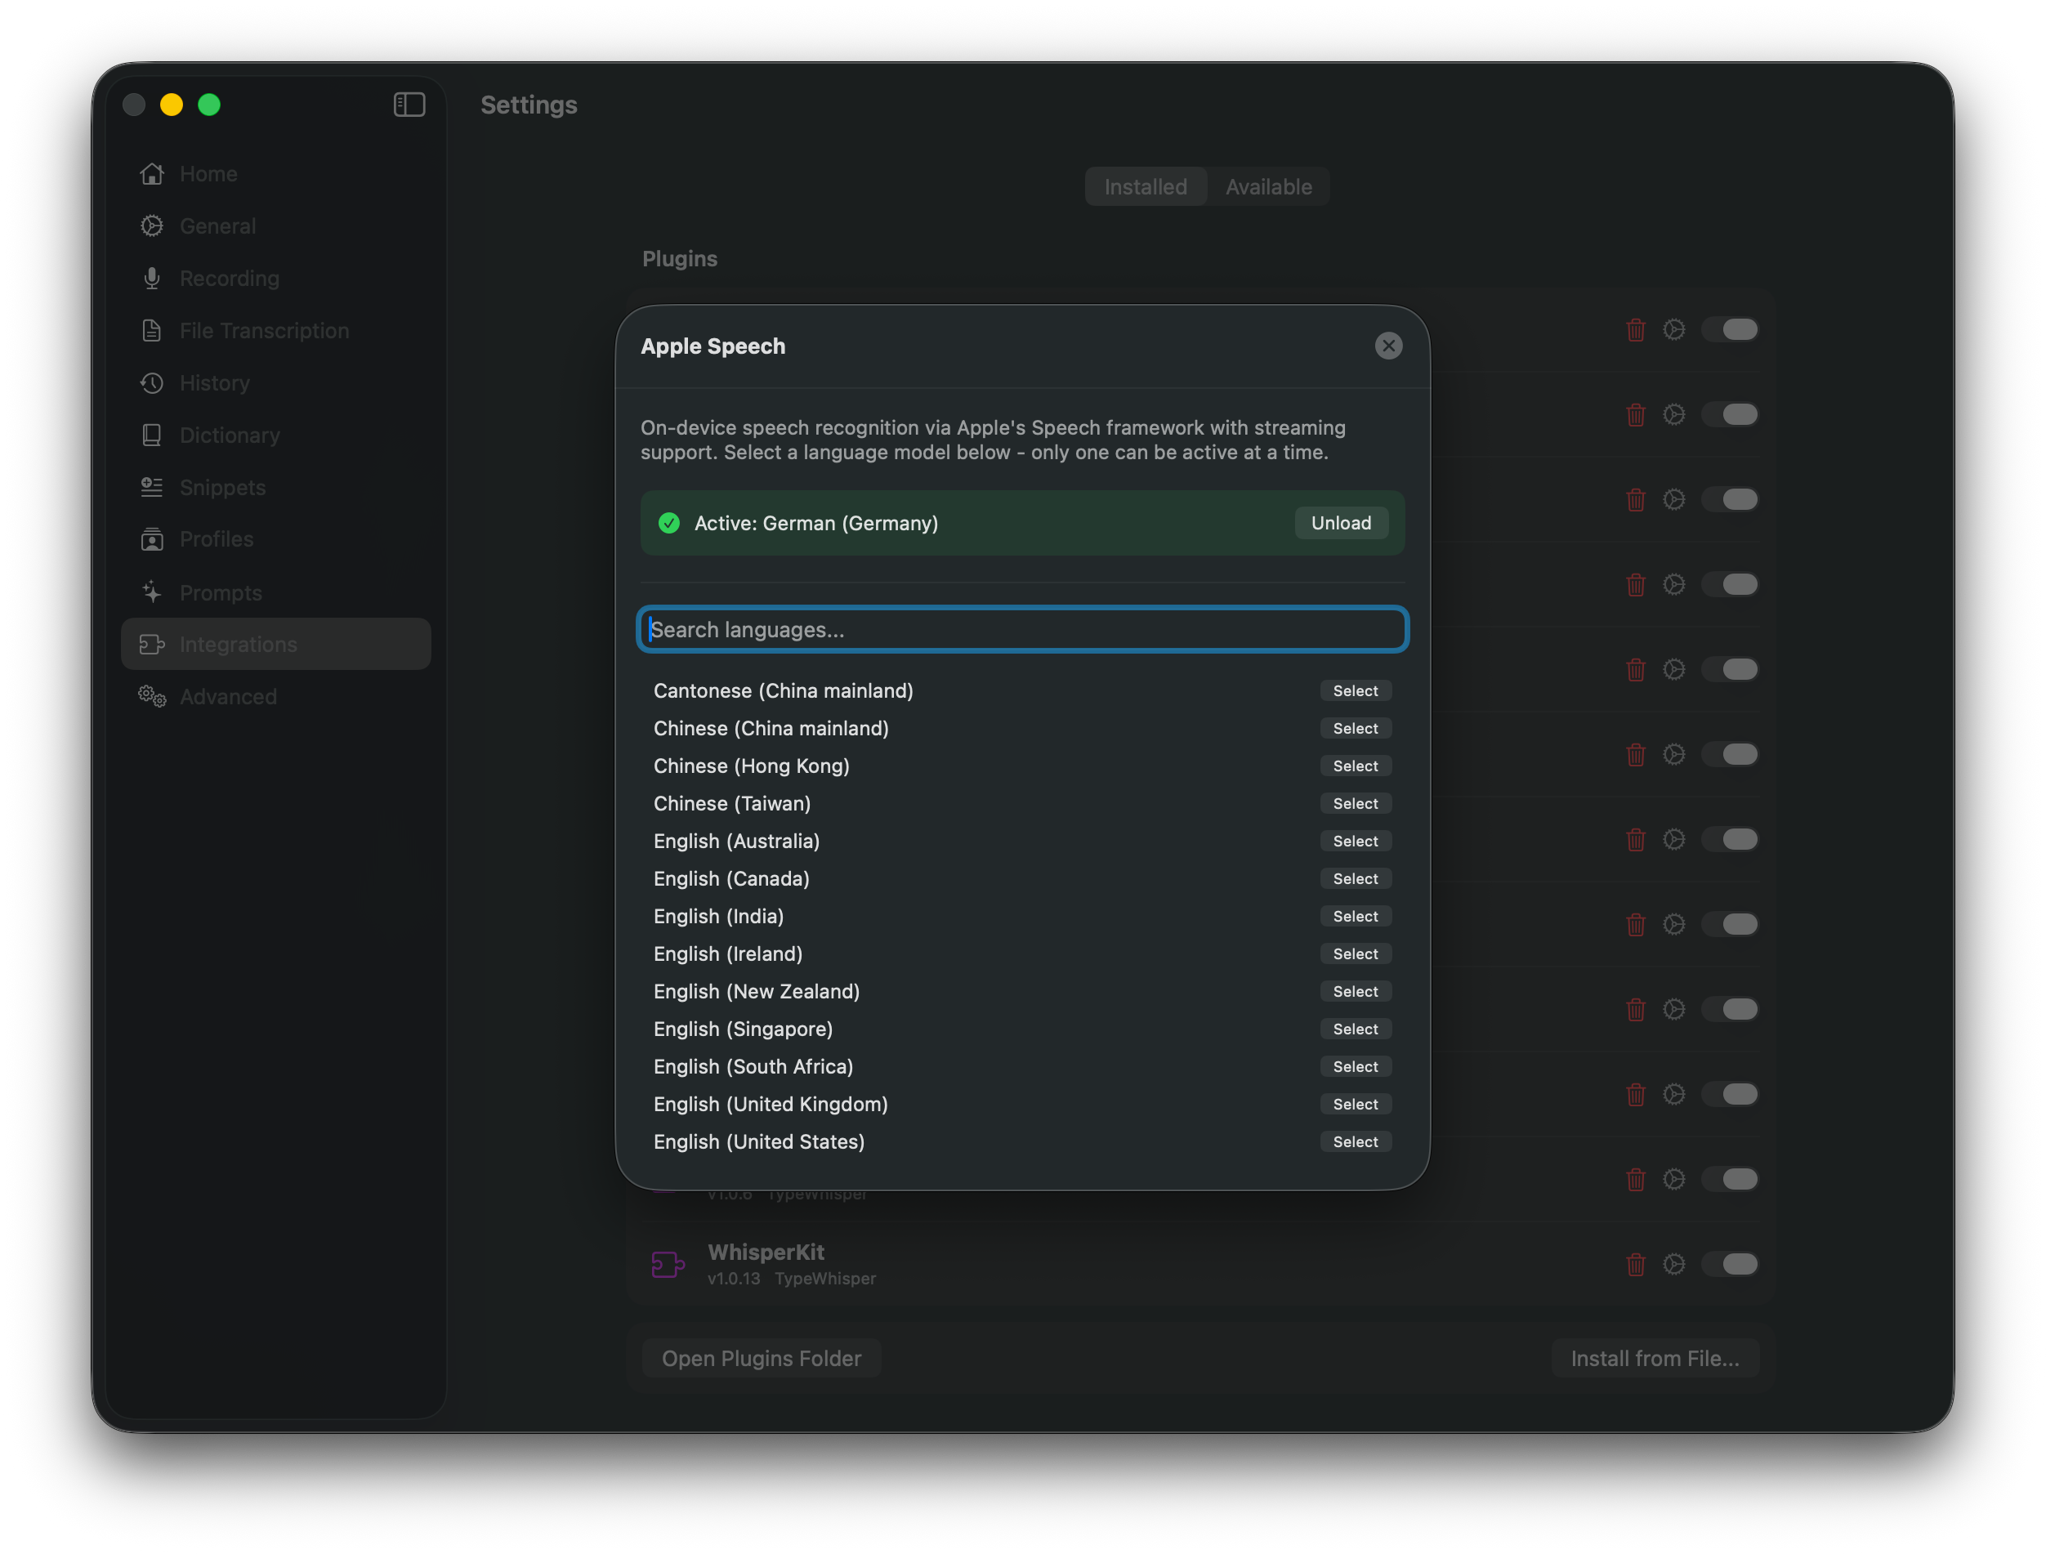
Task: Switch to the Installed plugins tab
Action: [1145, 186]
